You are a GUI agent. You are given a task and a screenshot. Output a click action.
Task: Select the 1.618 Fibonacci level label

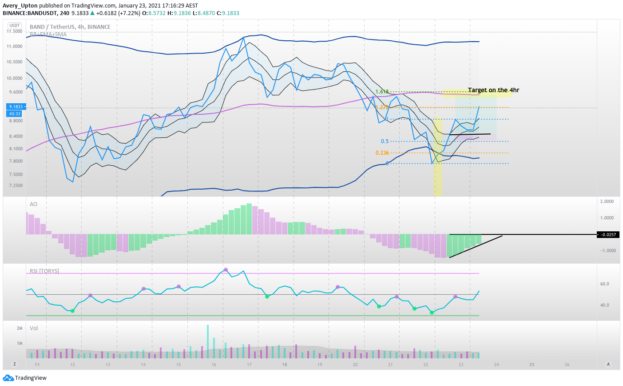point(382,92)
